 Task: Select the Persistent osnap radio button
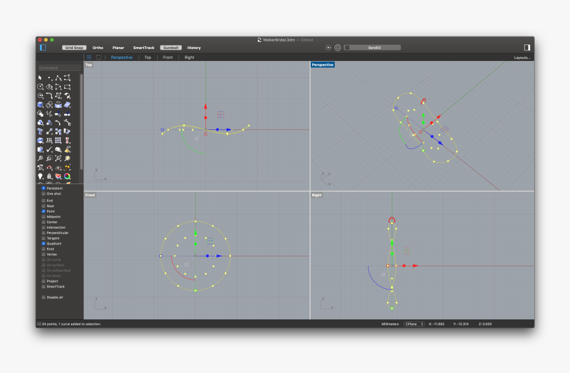click(43, 188)
